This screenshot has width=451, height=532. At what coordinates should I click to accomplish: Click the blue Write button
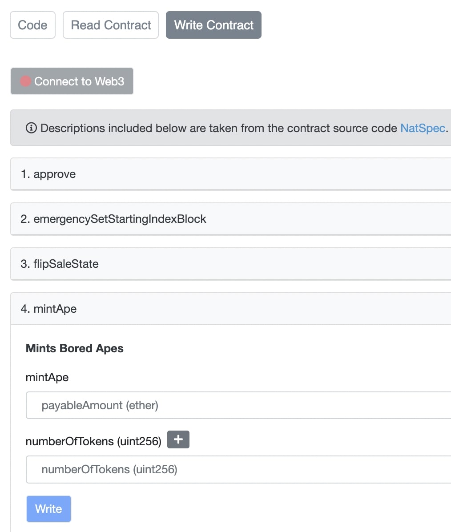click(x=48, y=509)
